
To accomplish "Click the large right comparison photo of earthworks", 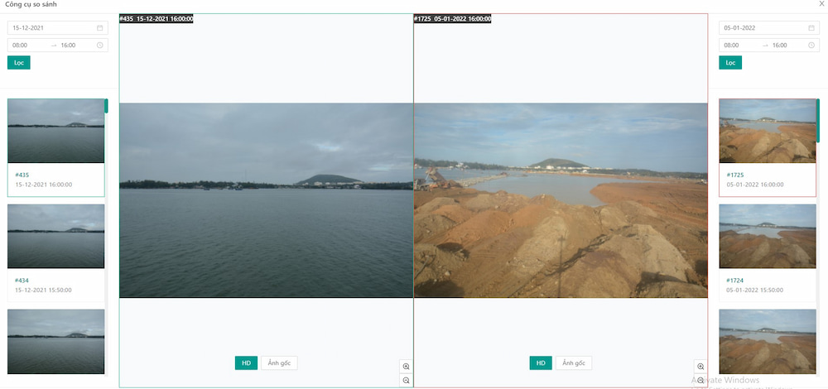I will [x=561, y=200].
